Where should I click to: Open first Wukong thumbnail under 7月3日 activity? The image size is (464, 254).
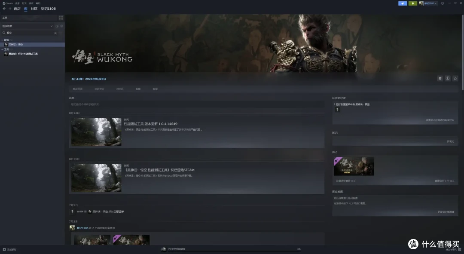coord(92,240)
